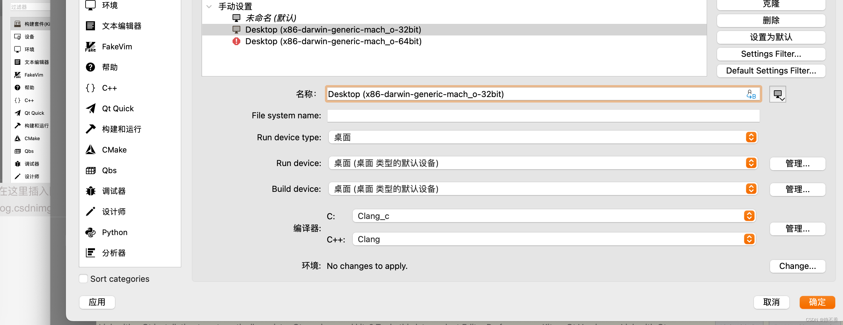Enable the Sort categories checkbox
Image resolution: width=843 pixels, height=325 pixels.
pyautogui.click(x=83, y=279)
